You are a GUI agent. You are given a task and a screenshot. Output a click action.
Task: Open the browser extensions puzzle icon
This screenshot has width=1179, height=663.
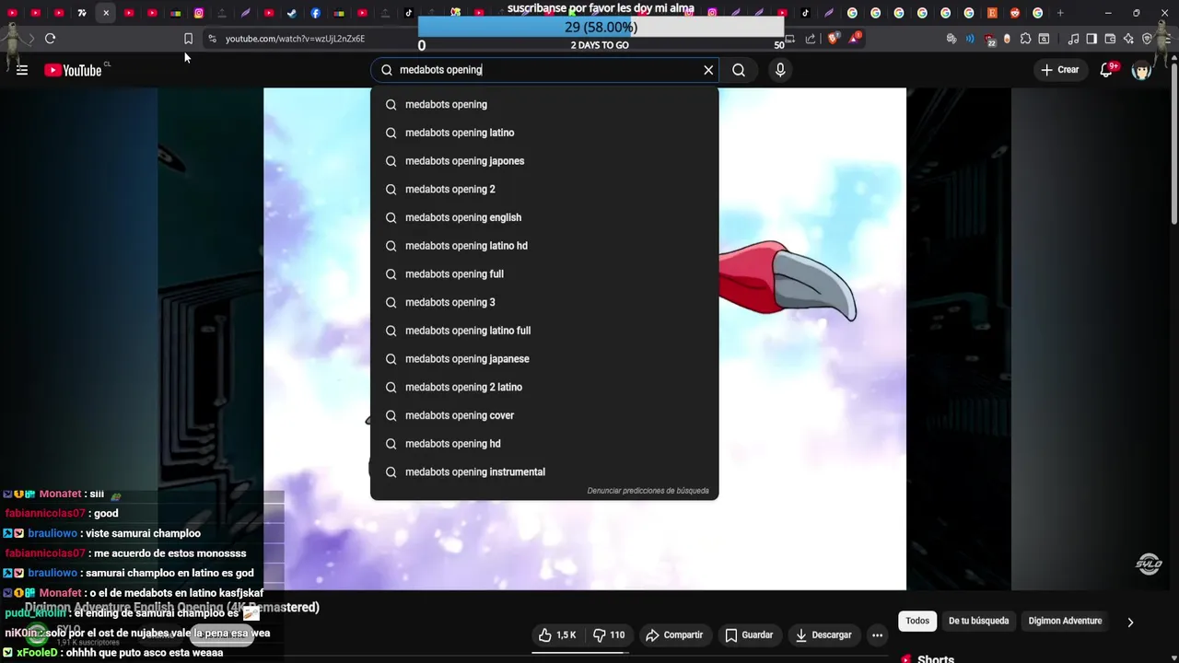[x=1025, y=39]
